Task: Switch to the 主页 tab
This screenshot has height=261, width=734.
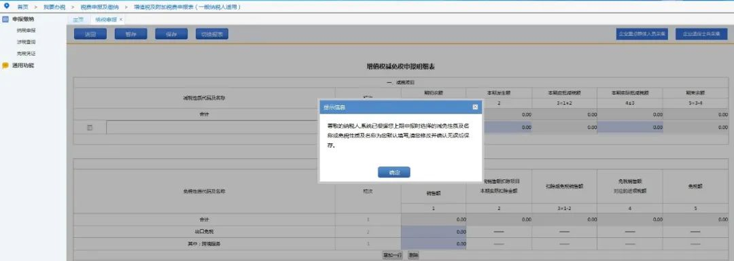Action: 78,20
